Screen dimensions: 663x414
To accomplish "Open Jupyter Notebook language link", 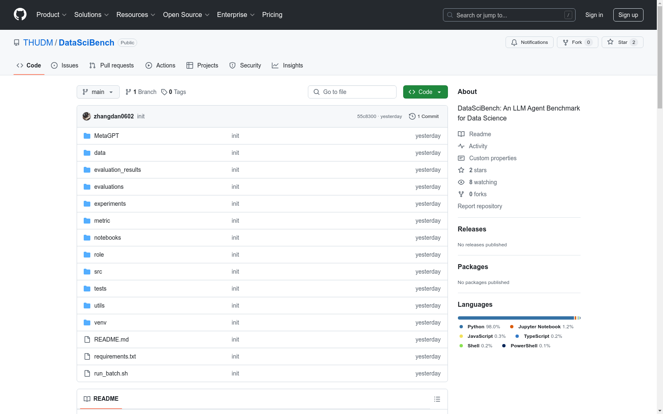I will pos(542,327).
